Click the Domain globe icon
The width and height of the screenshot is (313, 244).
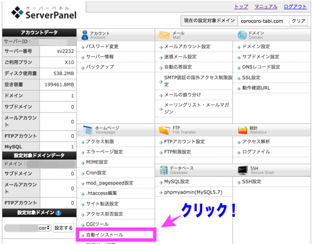[242, 35]
